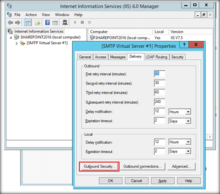This screenshot has width=220, height=194.
Task: Open Outbound expiration timeout Days dropdown
Action: (x=188, y=121)
